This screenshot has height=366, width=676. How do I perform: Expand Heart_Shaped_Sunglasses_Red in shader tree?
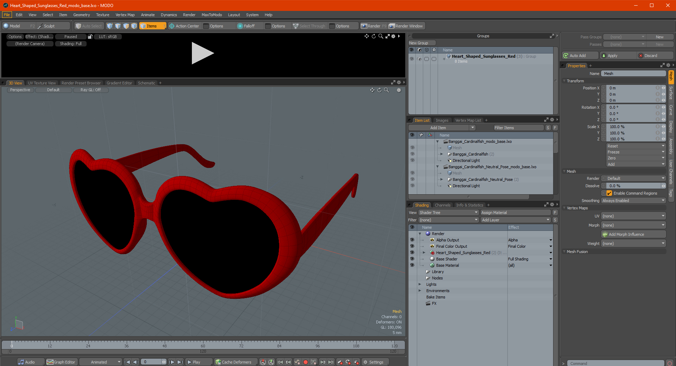(424, 253)
